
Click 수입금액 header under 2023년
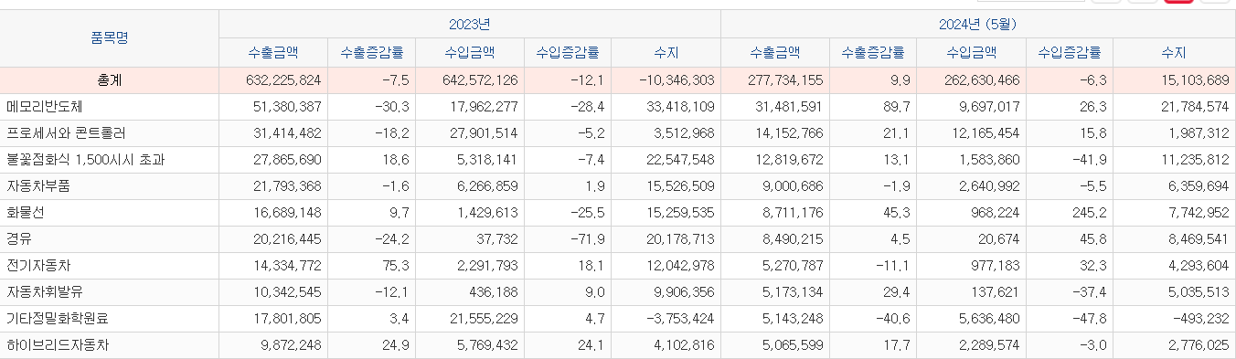(470, 53)
